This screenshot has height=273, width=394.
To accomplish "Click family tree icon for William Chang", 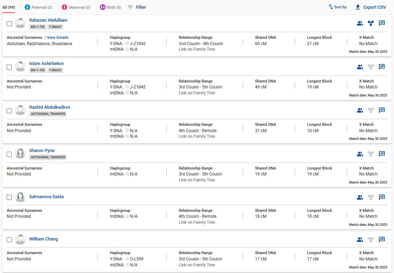I will [371, 239].
